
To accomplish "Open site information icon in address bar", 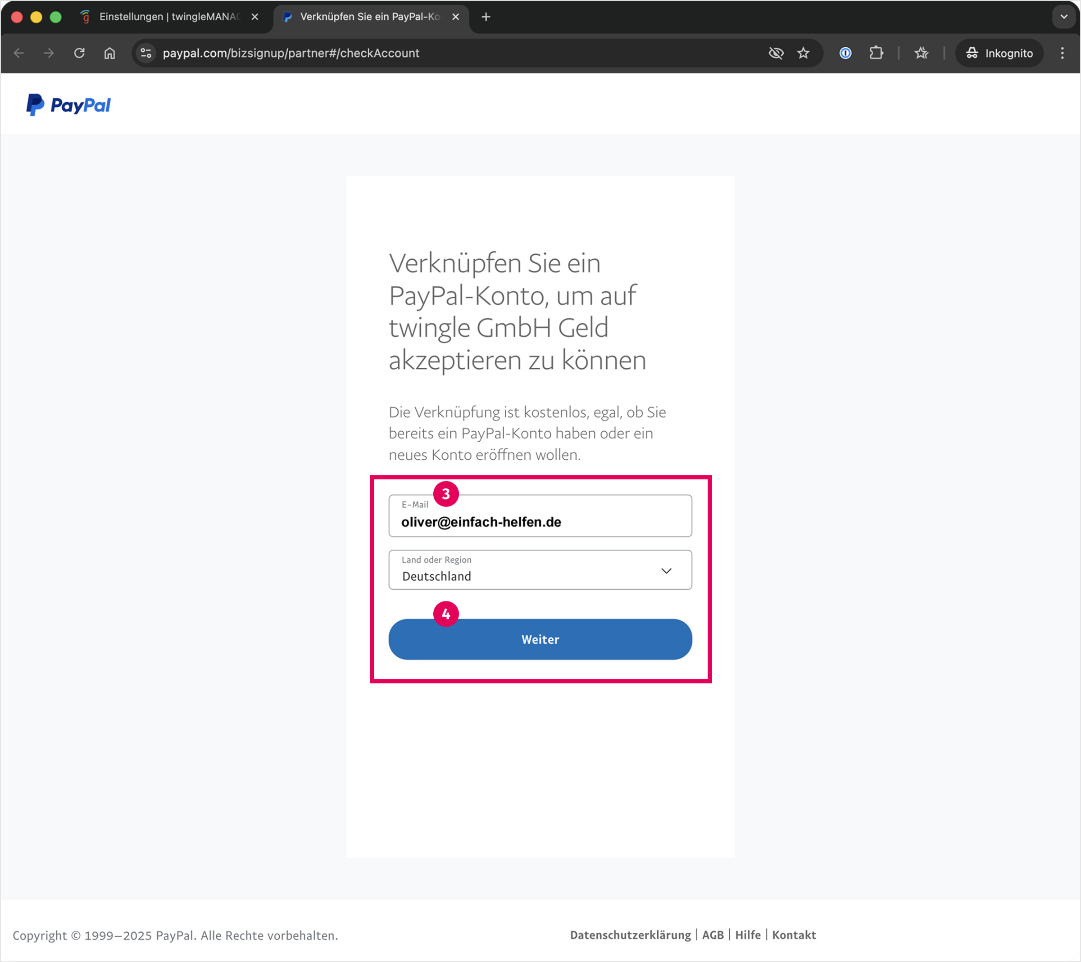I will [146, 53].
